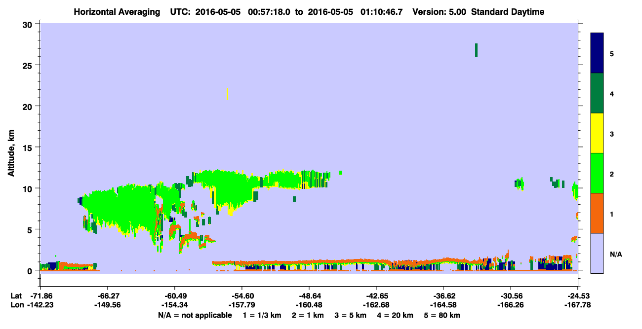Click longitude value -167.78
Image resolution: width=642 pixels, height=329 pixels.
[578, 305]
